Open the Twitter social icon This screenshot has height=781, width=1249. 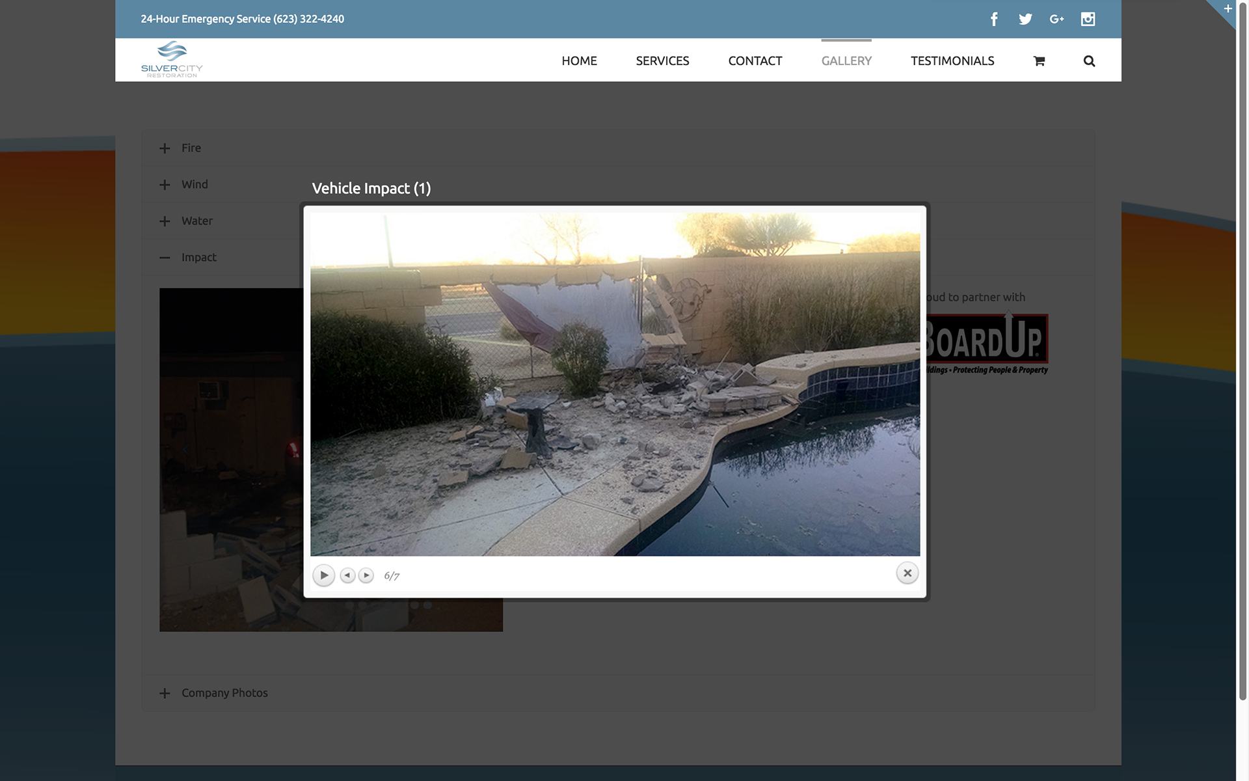pos(1025,19)
